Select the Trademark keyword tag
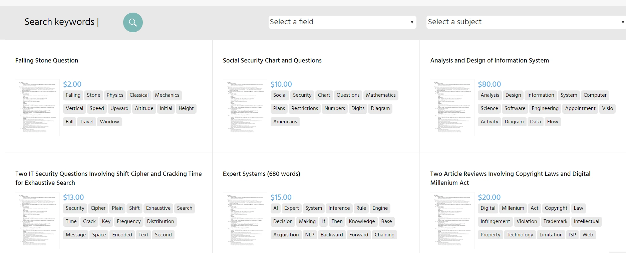Viewport: 626px width, 253px height. [x=555, y=221]
